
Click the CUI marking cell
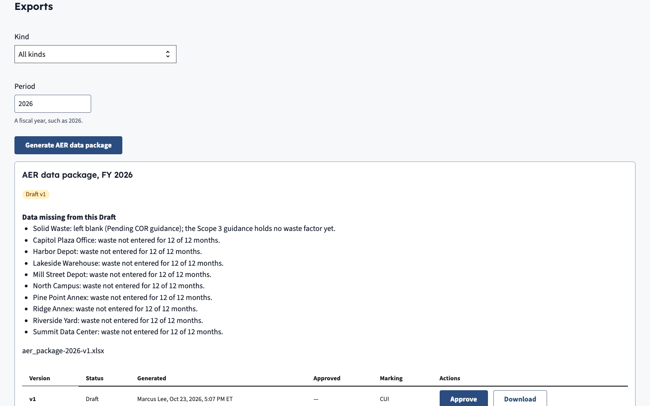point(385,399)
